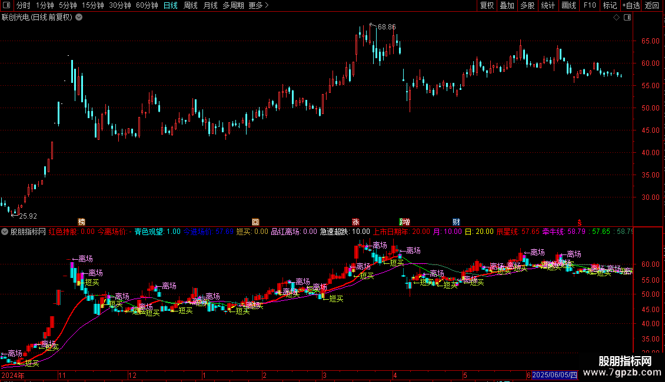Click the 品红离场 indicator value
The height and width of the screenshot is (382, 665).
(294, 232)
